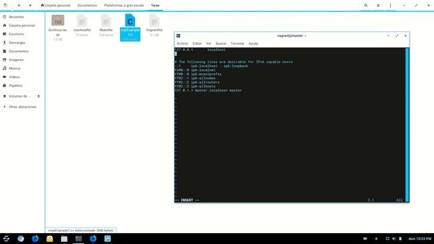The height and width of the screenshot is (244, 434).
Task: Go back in file manager history
Action: (19, 5)
